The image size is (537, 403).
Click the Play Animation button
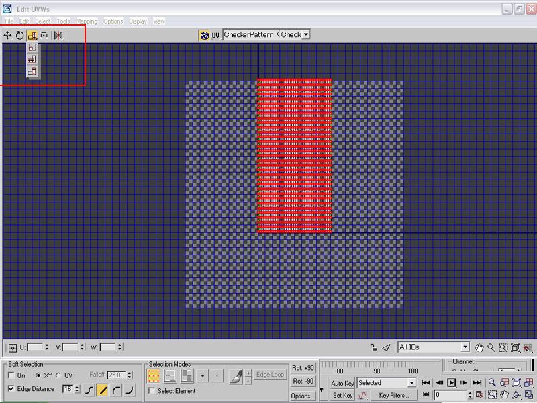451,382
